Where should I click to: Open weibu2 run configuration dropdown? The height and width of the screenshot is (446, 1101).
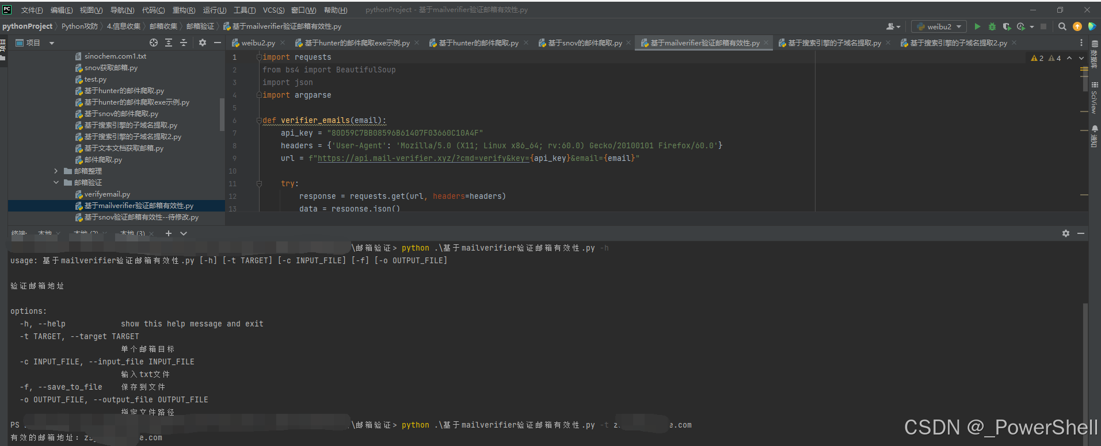(939, 26)
